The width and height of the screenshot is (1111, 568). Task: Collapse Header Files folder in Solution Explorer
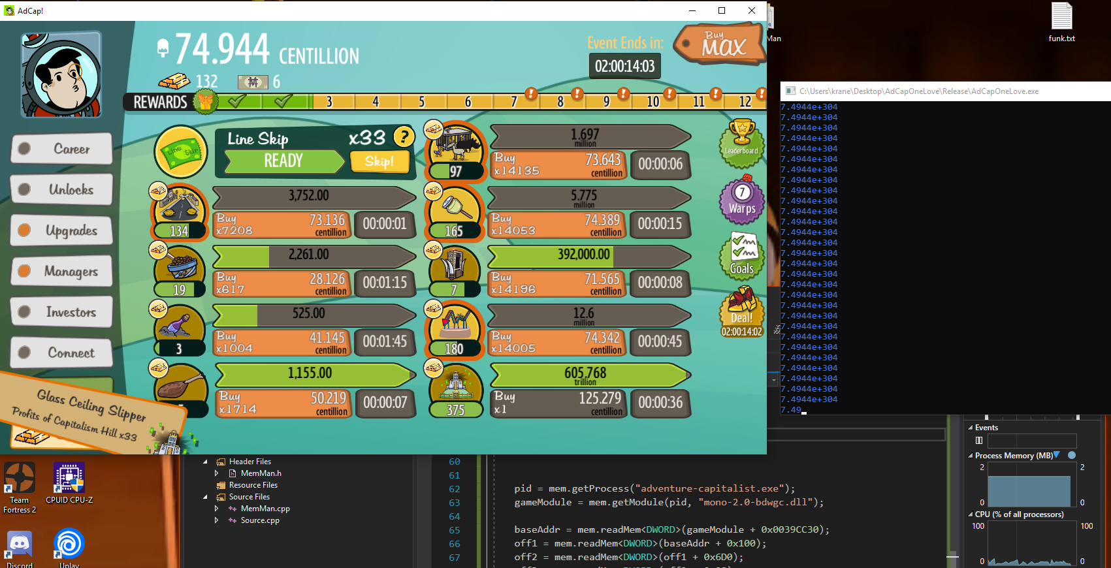click(205, 462)
